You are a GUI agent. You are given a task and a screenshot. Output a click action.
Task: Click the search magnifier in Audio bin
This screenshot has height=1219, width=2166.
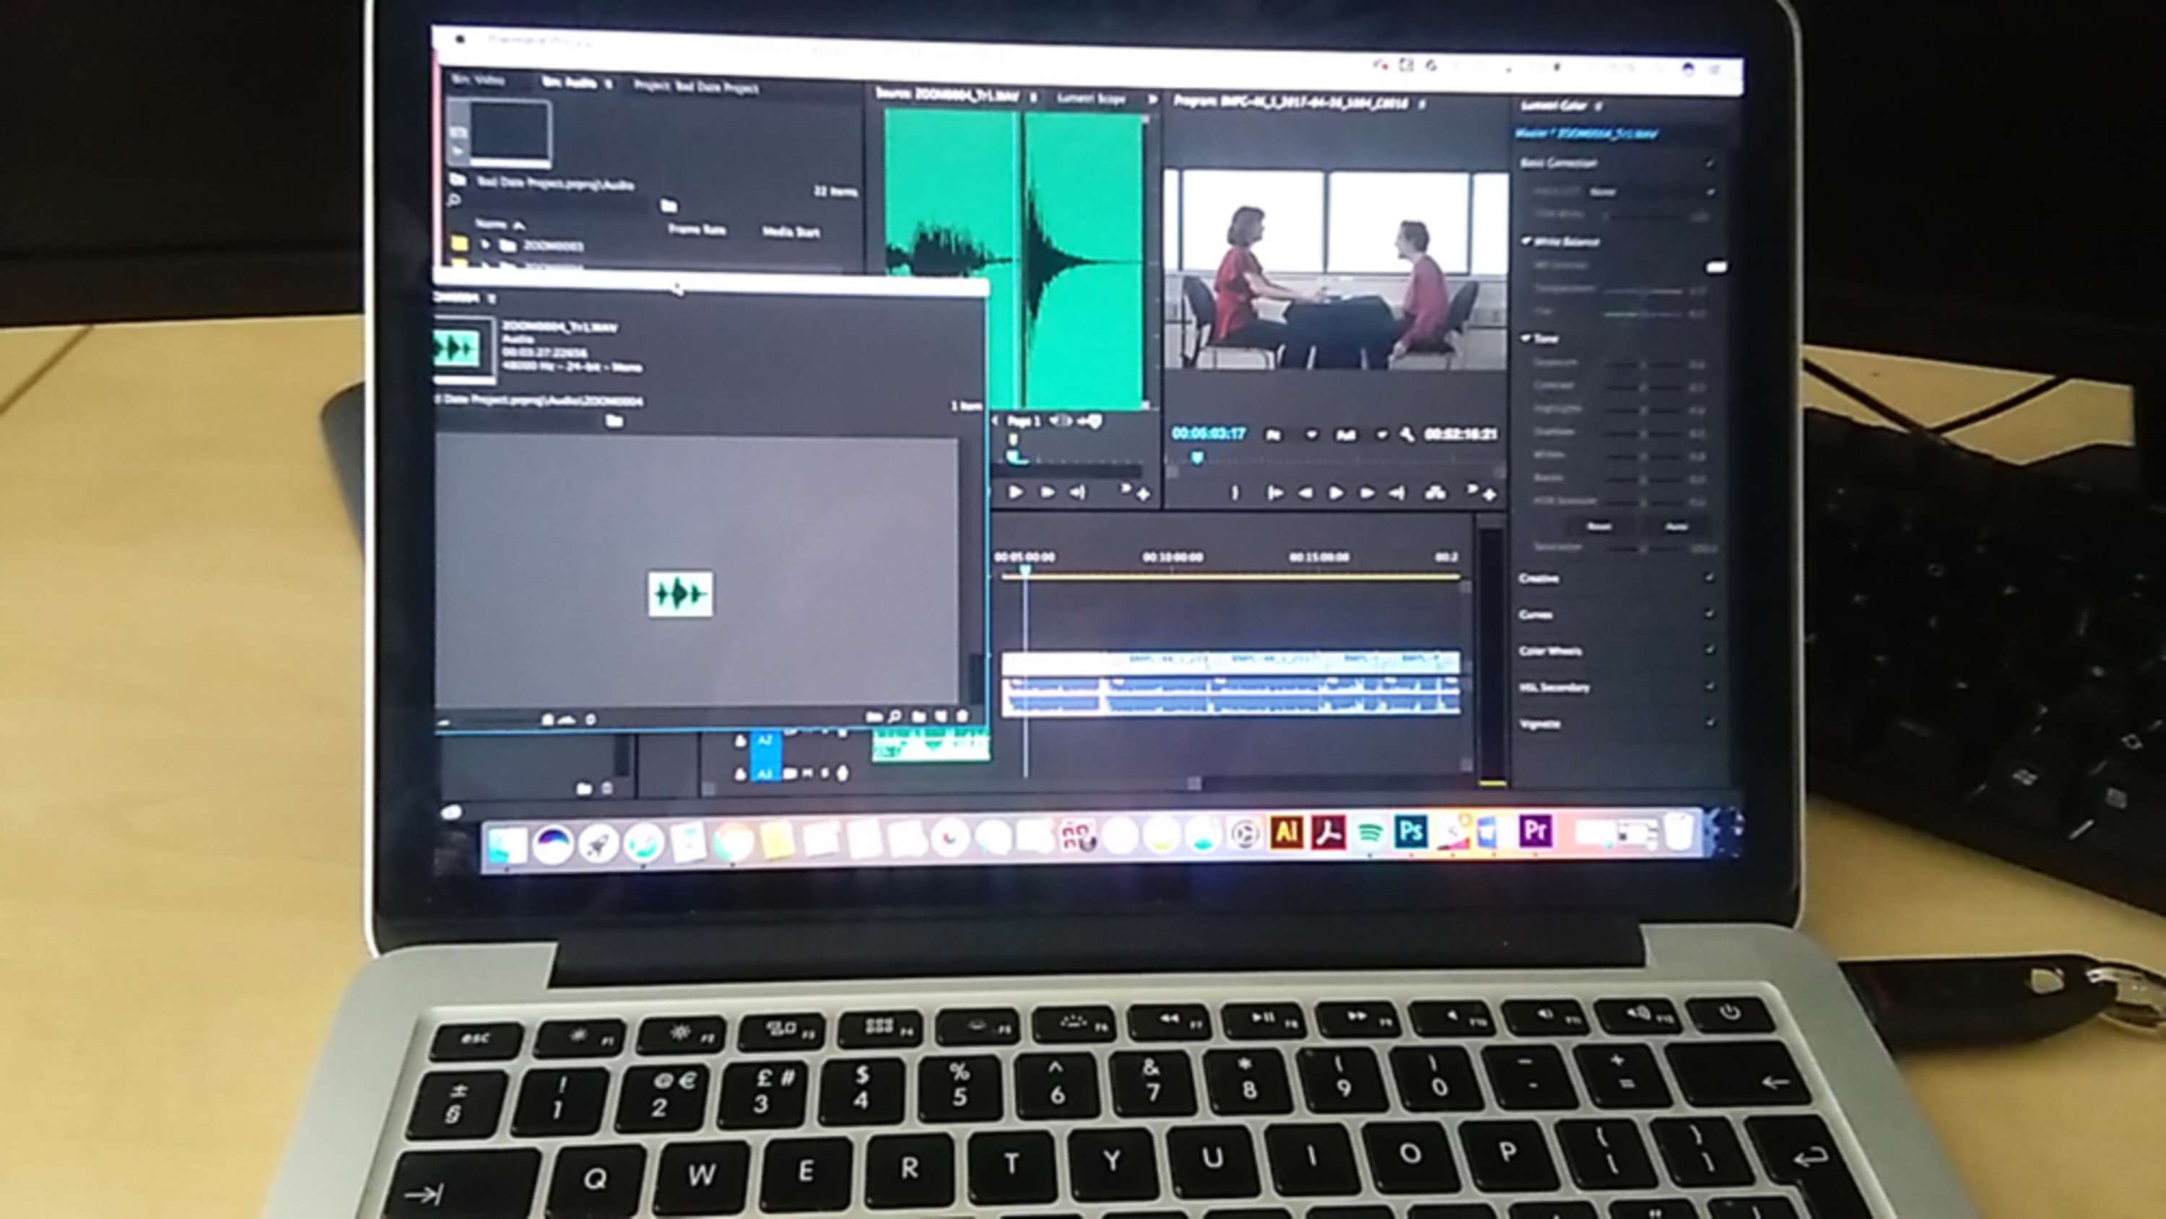pyautogui.click(x=454, y=200)
